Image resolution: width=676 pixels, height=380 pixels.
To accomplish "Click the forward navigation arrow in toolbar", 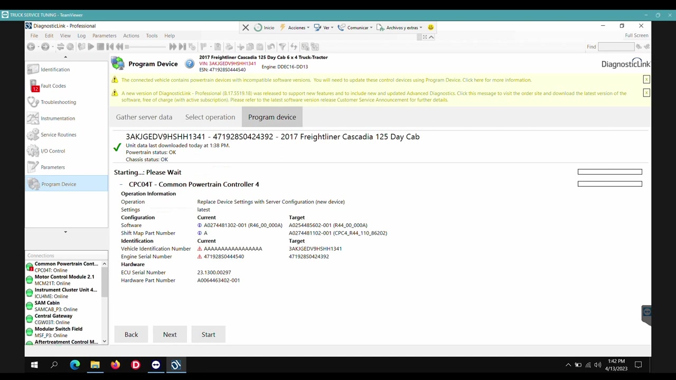I will (x=45, y=47).
